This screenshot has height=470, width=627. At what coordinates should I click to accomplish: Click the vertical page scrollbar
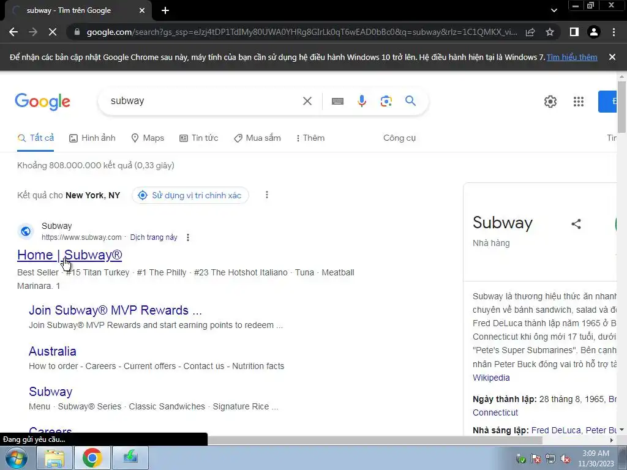point(621,106)
